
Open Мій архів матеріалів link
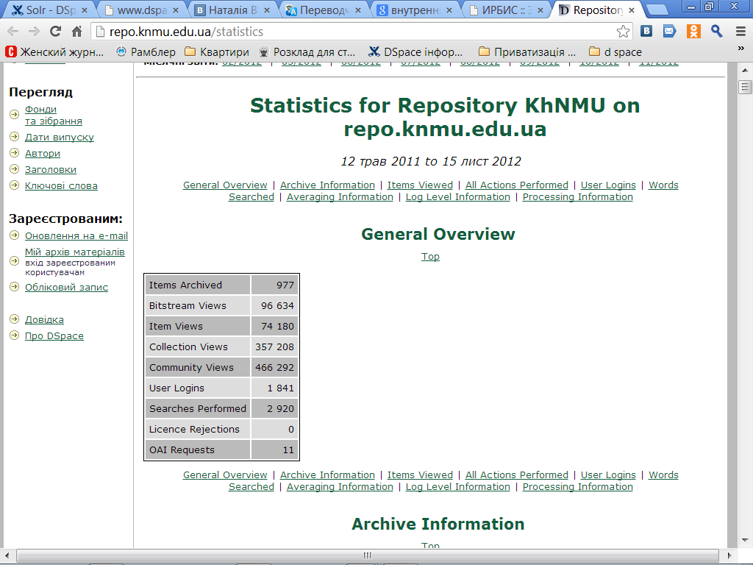pos(74,252)
